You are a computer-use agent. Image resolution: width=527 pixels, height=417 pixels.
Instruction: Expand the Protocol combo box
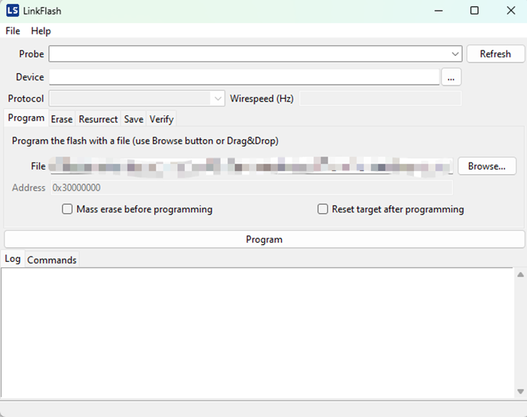[137, 99]
